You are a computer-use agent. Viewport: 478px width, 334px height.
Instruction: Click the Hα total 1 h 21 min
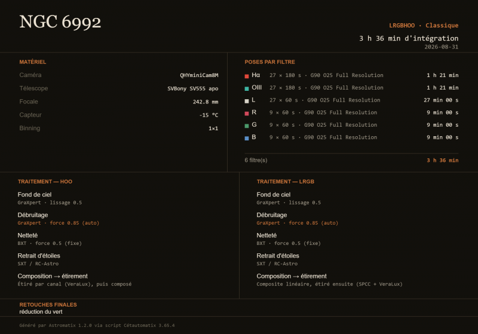point(443,75)
